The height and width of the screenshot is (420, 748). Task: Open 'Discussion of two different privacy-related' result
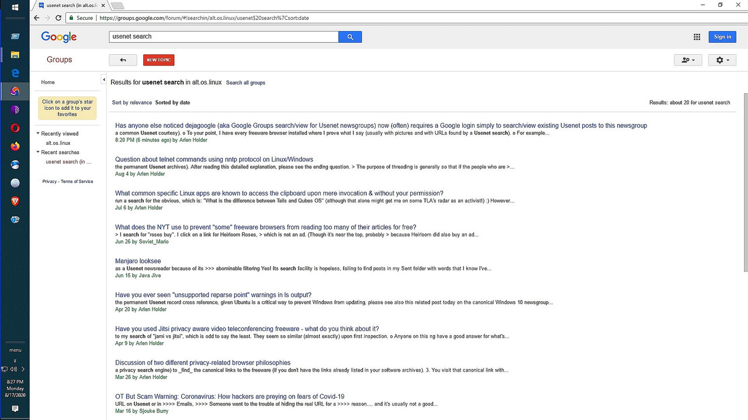coord(203,363)
